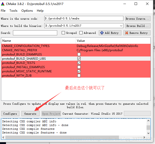This screenshot has height=144, width=155.
Task: Open the Options menu
Action: coord(27,11)
